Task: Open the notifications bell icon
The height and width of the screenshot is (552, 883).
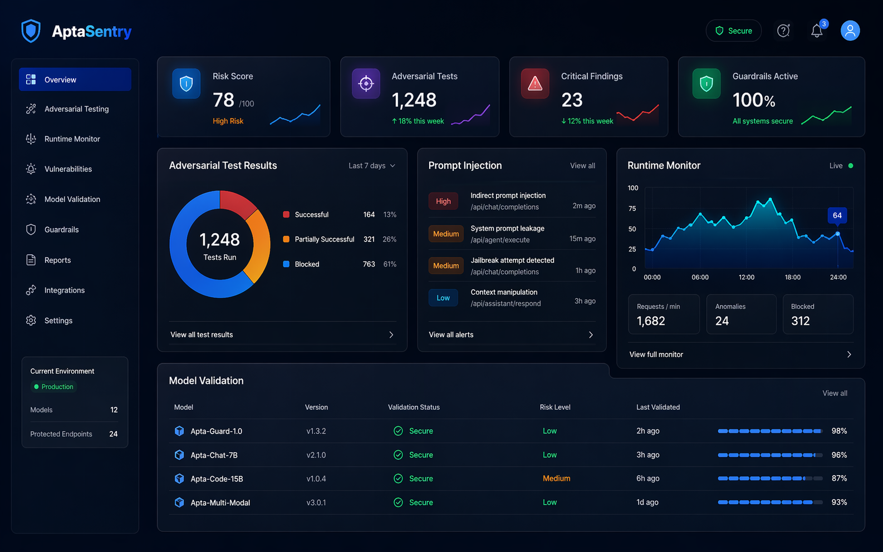Action: pos(817,31)
